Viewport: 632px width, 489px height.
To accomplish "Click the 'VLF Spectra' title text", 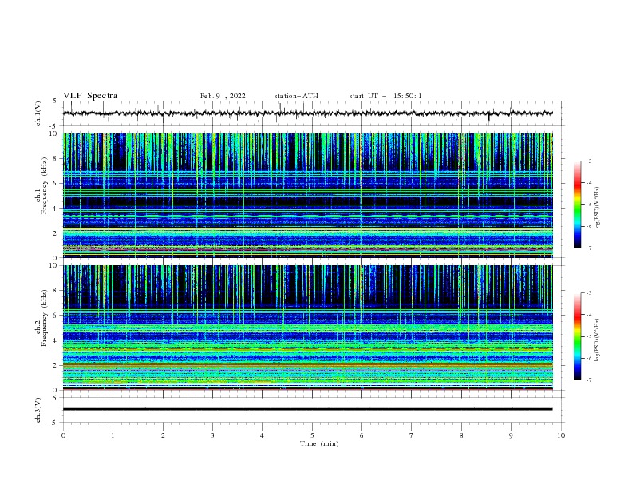I will click(90, 96).
